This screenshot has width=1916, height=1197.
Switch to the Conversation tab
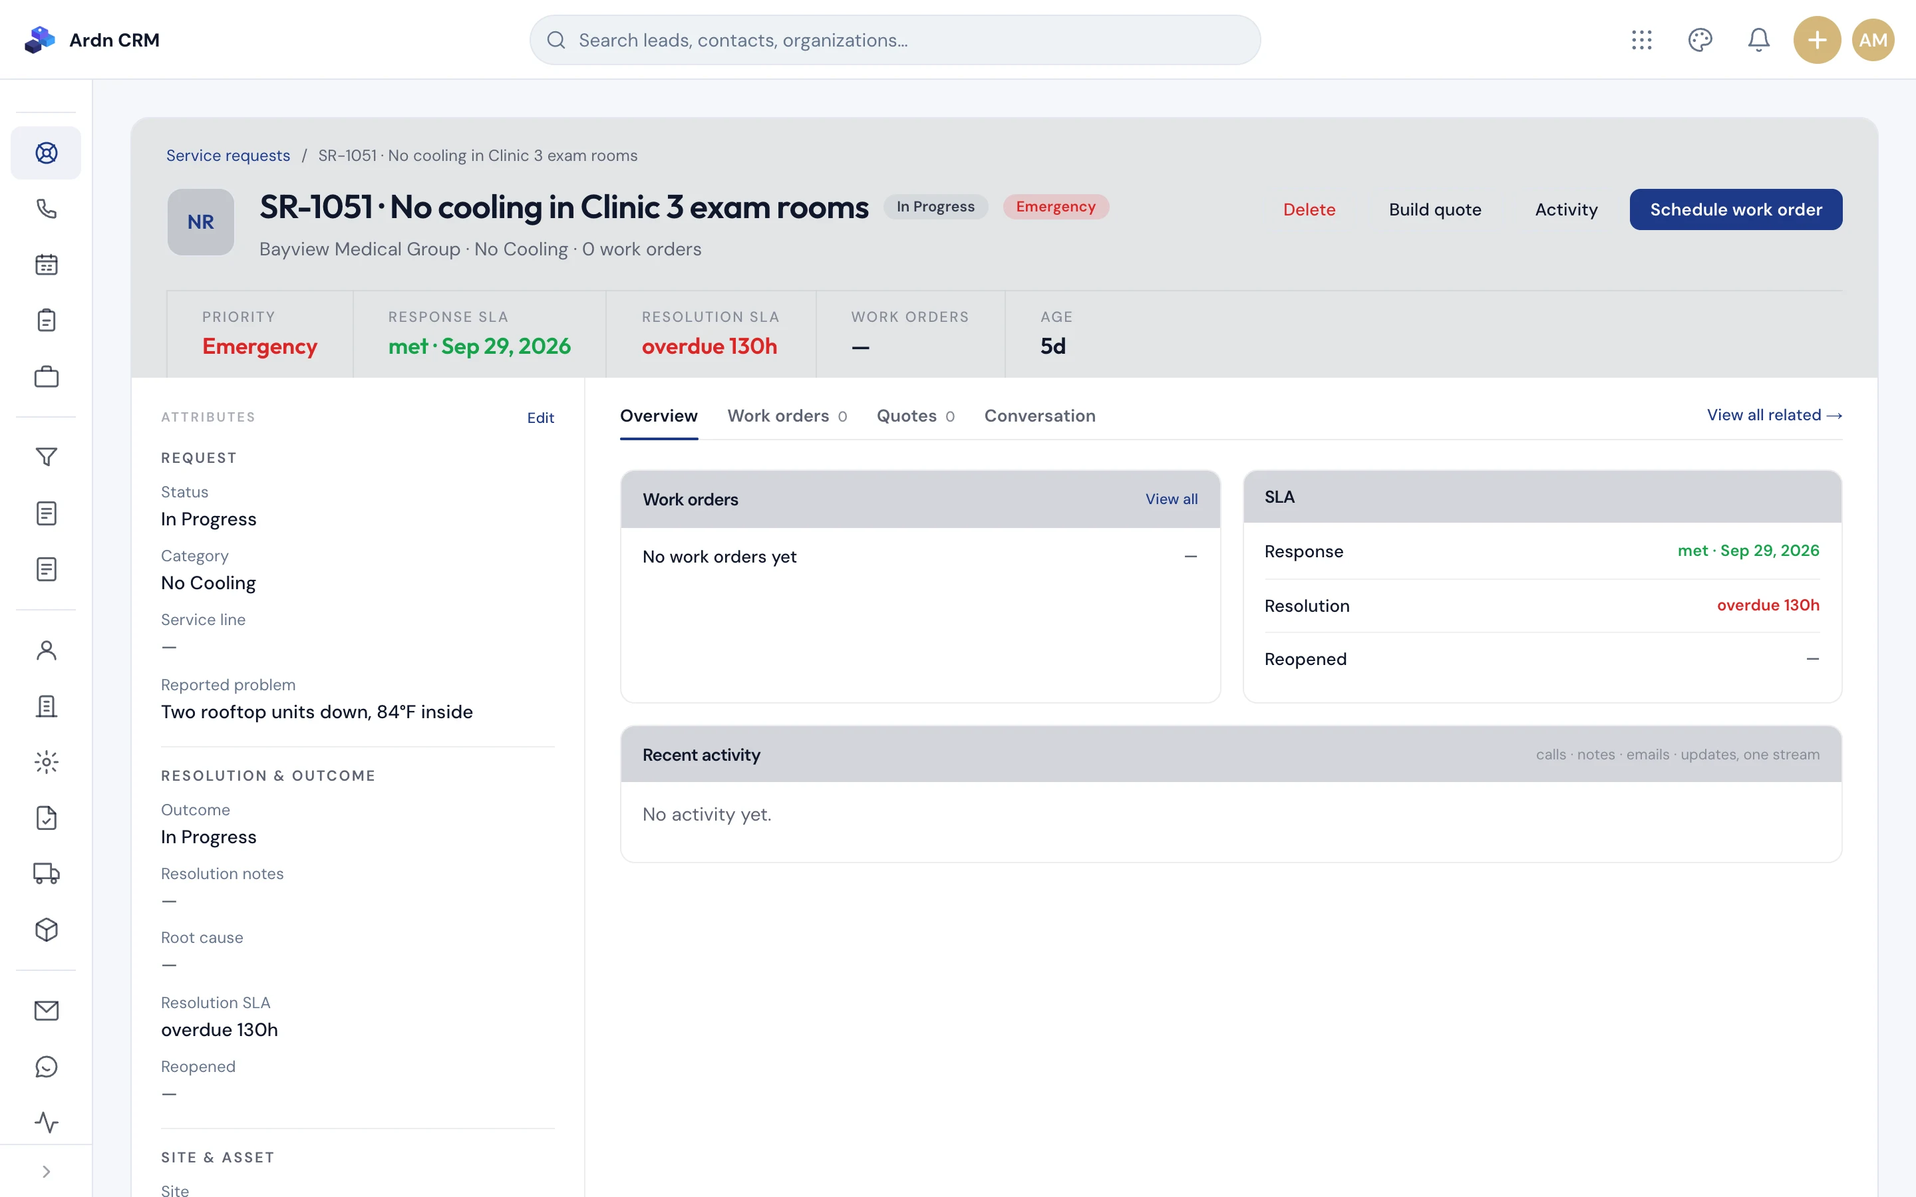click(x=1040, y=416)
